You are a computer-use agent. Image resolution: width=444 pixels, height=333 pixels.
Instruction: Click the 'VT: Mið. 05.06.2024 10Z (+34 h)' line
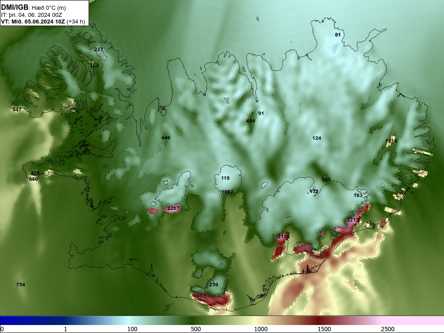tap(43, 21)
